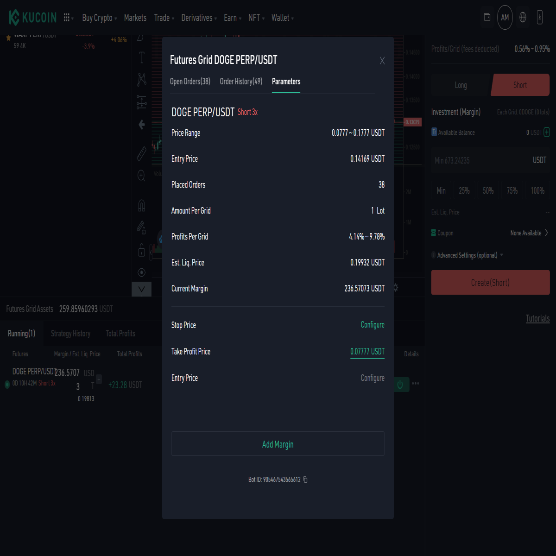Click the investment margin input field
The image size is (556, 556).
[x=490, y=160]
